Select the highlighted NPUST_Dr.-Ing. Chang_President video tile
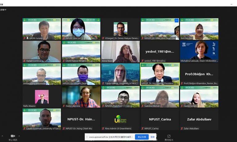 pyautogui.click(x=160, y=74)
